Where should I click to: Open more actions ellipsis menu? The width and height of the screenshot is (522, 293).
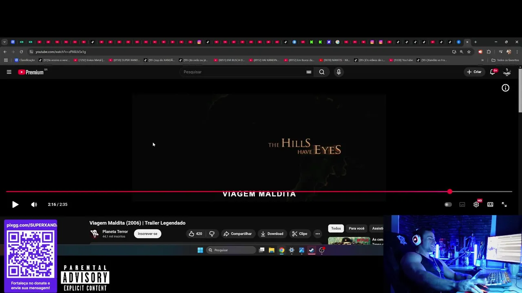[x=318, y=234]
